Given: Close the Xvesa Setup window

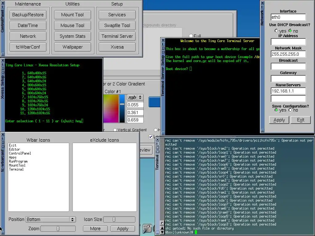Looking at the screenshot, I should 2,61.
